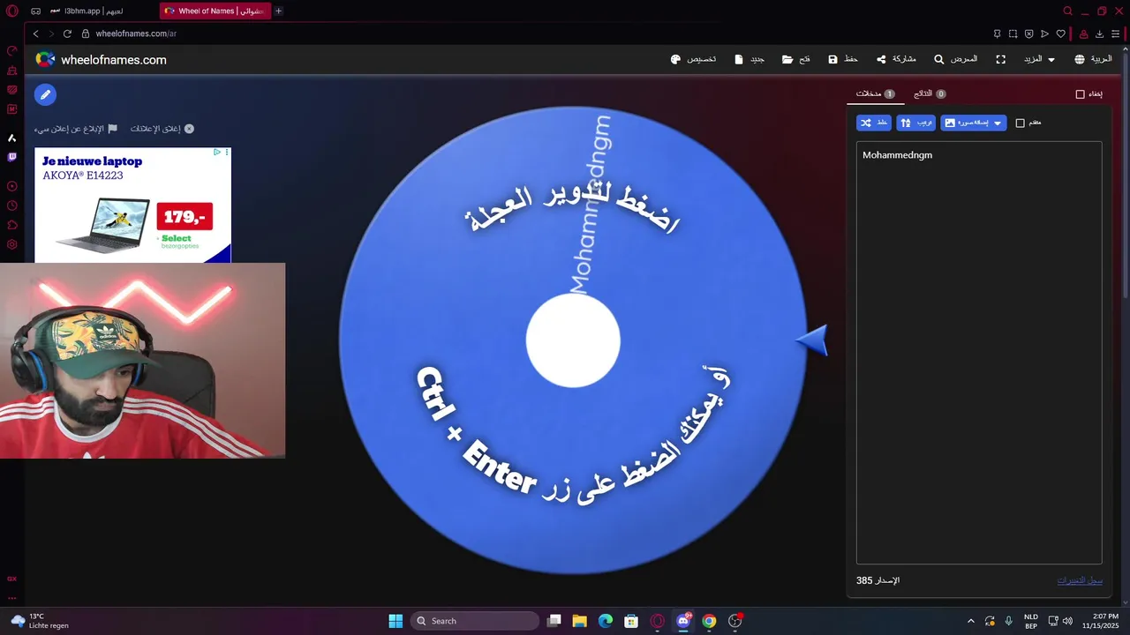Launch Google Chrome from taskbar
Image resolution: width=1130 pixels, height=635 pixels.
click(709, 621)
